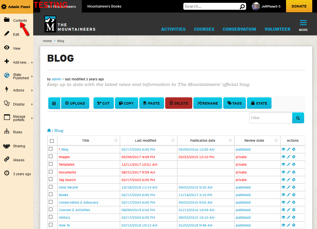The height and width of the screenshot is (229, 317).
Task: Open the Mountaineers Books tab
Action: [104, 6]
